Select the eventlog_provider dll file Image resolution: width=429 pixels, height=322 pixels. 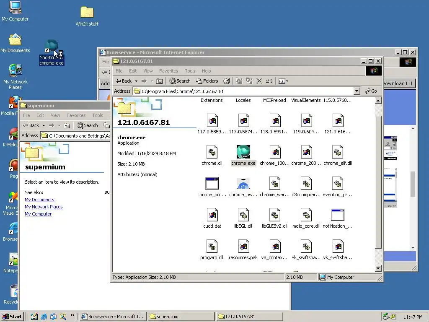point(337,187)
